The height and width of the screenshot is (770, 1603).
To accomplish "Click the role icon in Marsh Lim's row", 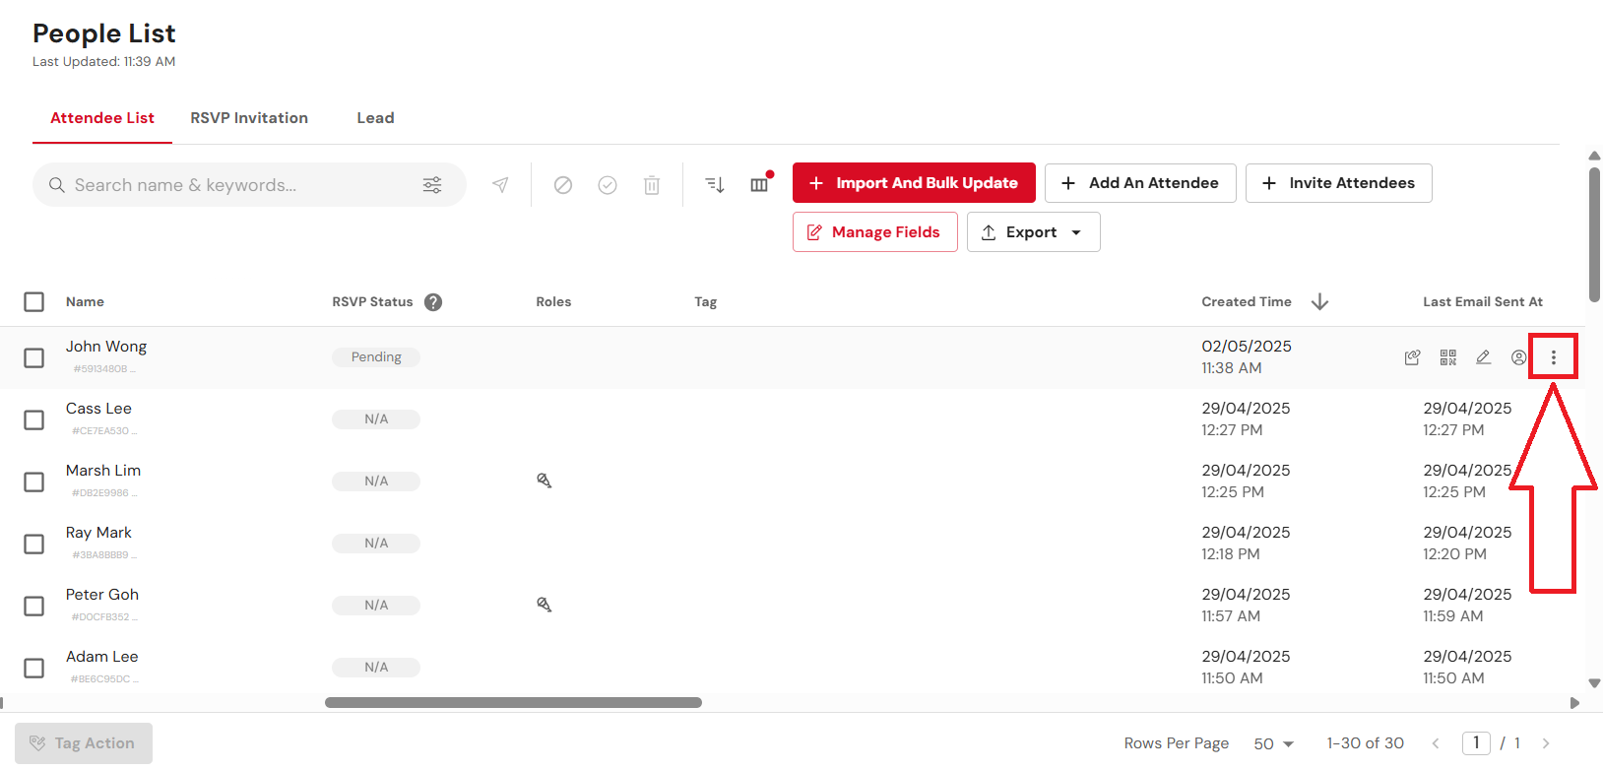I will tap(544, 481).
